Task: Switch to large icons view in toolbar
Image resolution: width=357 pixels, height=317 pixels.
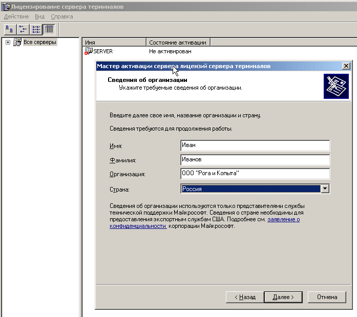Action: (x=10, y=29)
